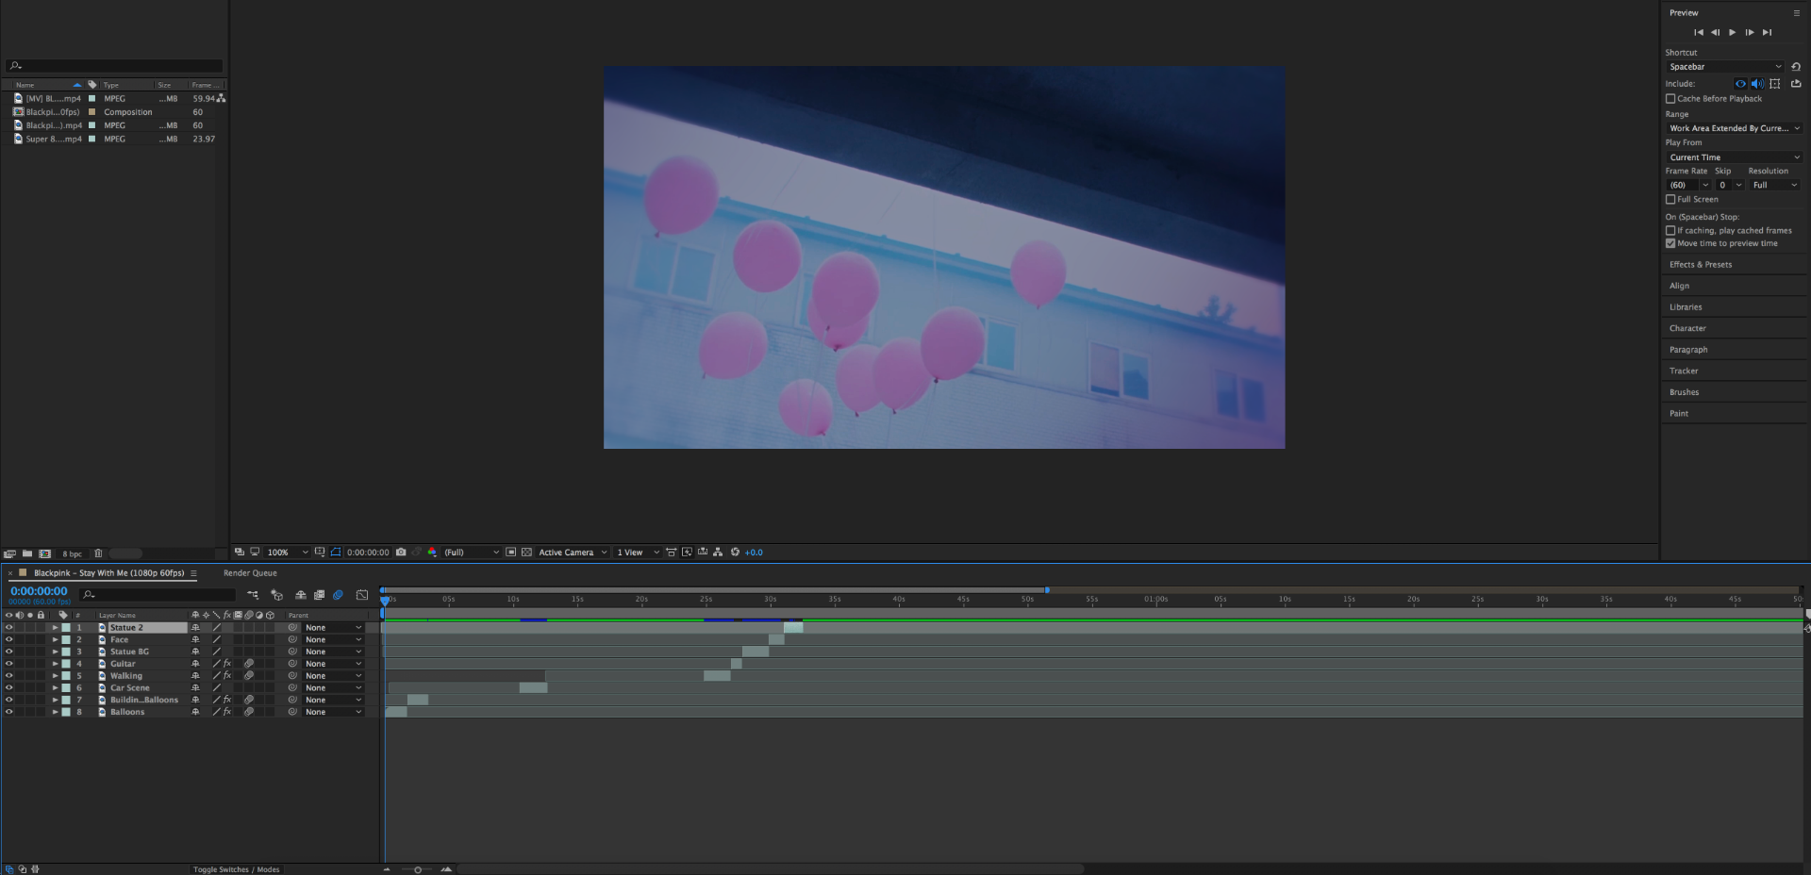Open the Effects & Presets panel
Image resolution: width=1811 pixels, height=875 pixels.
[x=1701, y=265]
